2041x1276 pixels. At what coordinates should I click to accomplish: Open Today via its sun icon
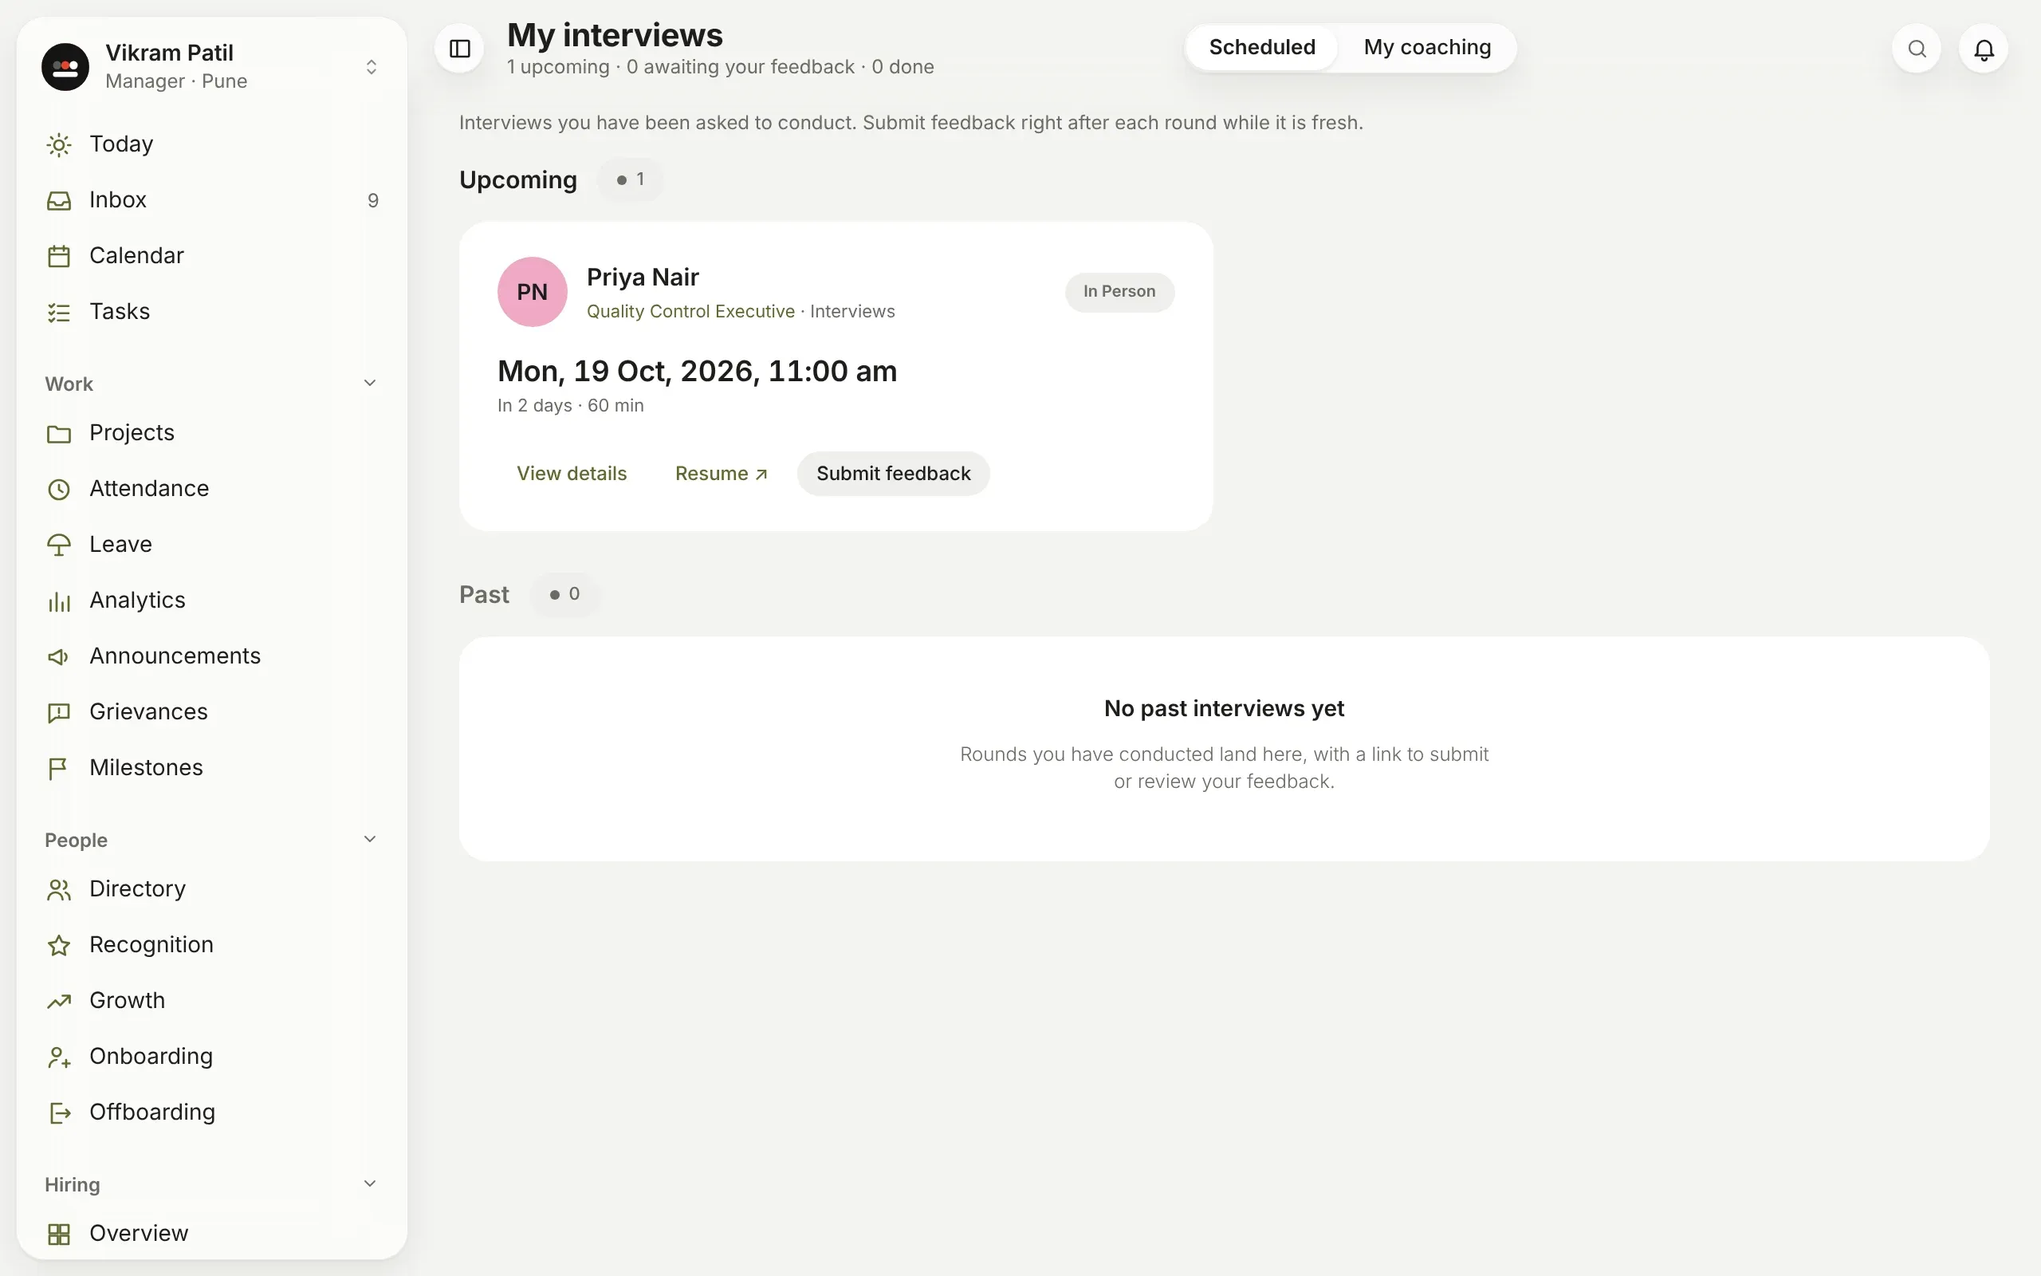point(59,145)
